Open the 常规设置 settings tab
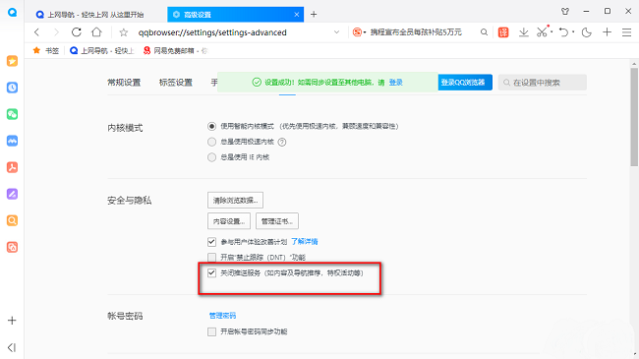The height and width of the screenshot is (359, 639). [x=124, y=83]
